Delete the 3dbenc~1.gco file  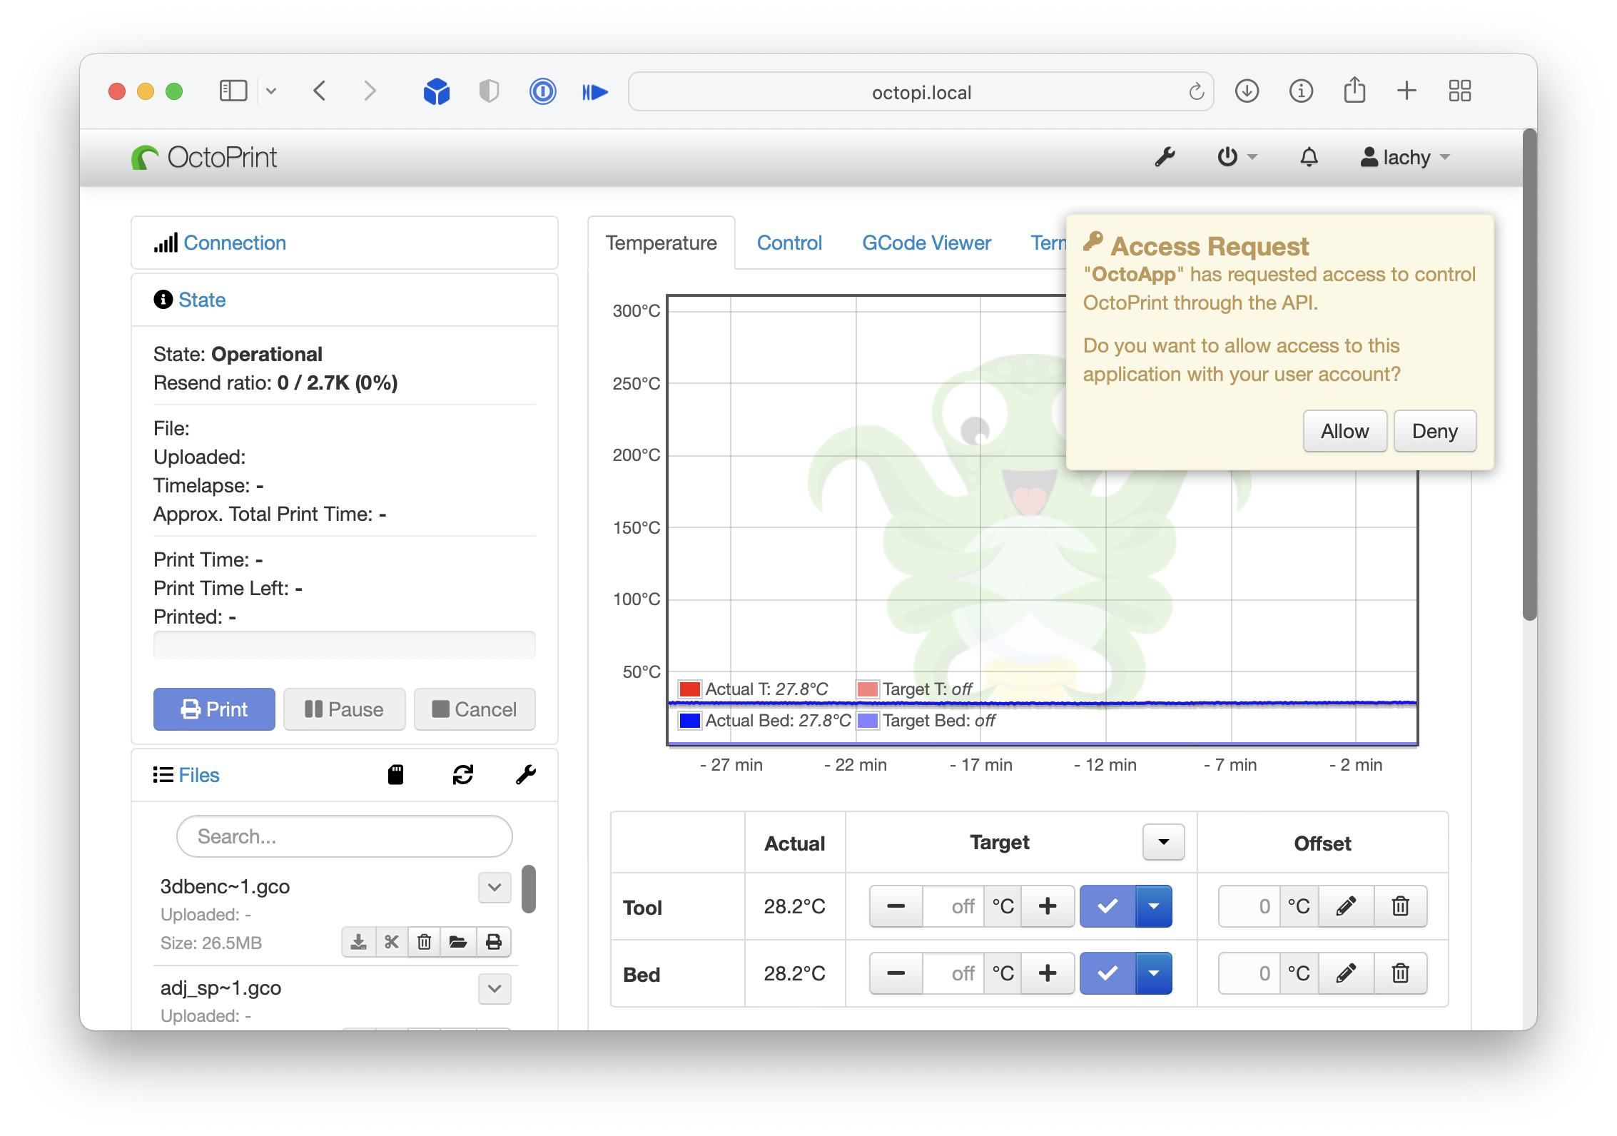[425, 942]
